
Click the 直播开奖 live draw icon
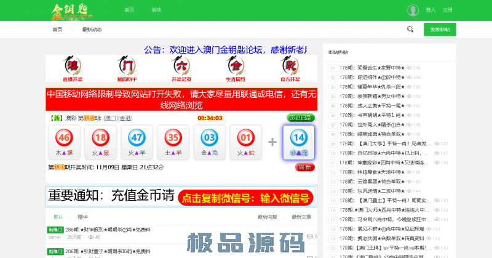pyautogui.click(x=72, y=68)
